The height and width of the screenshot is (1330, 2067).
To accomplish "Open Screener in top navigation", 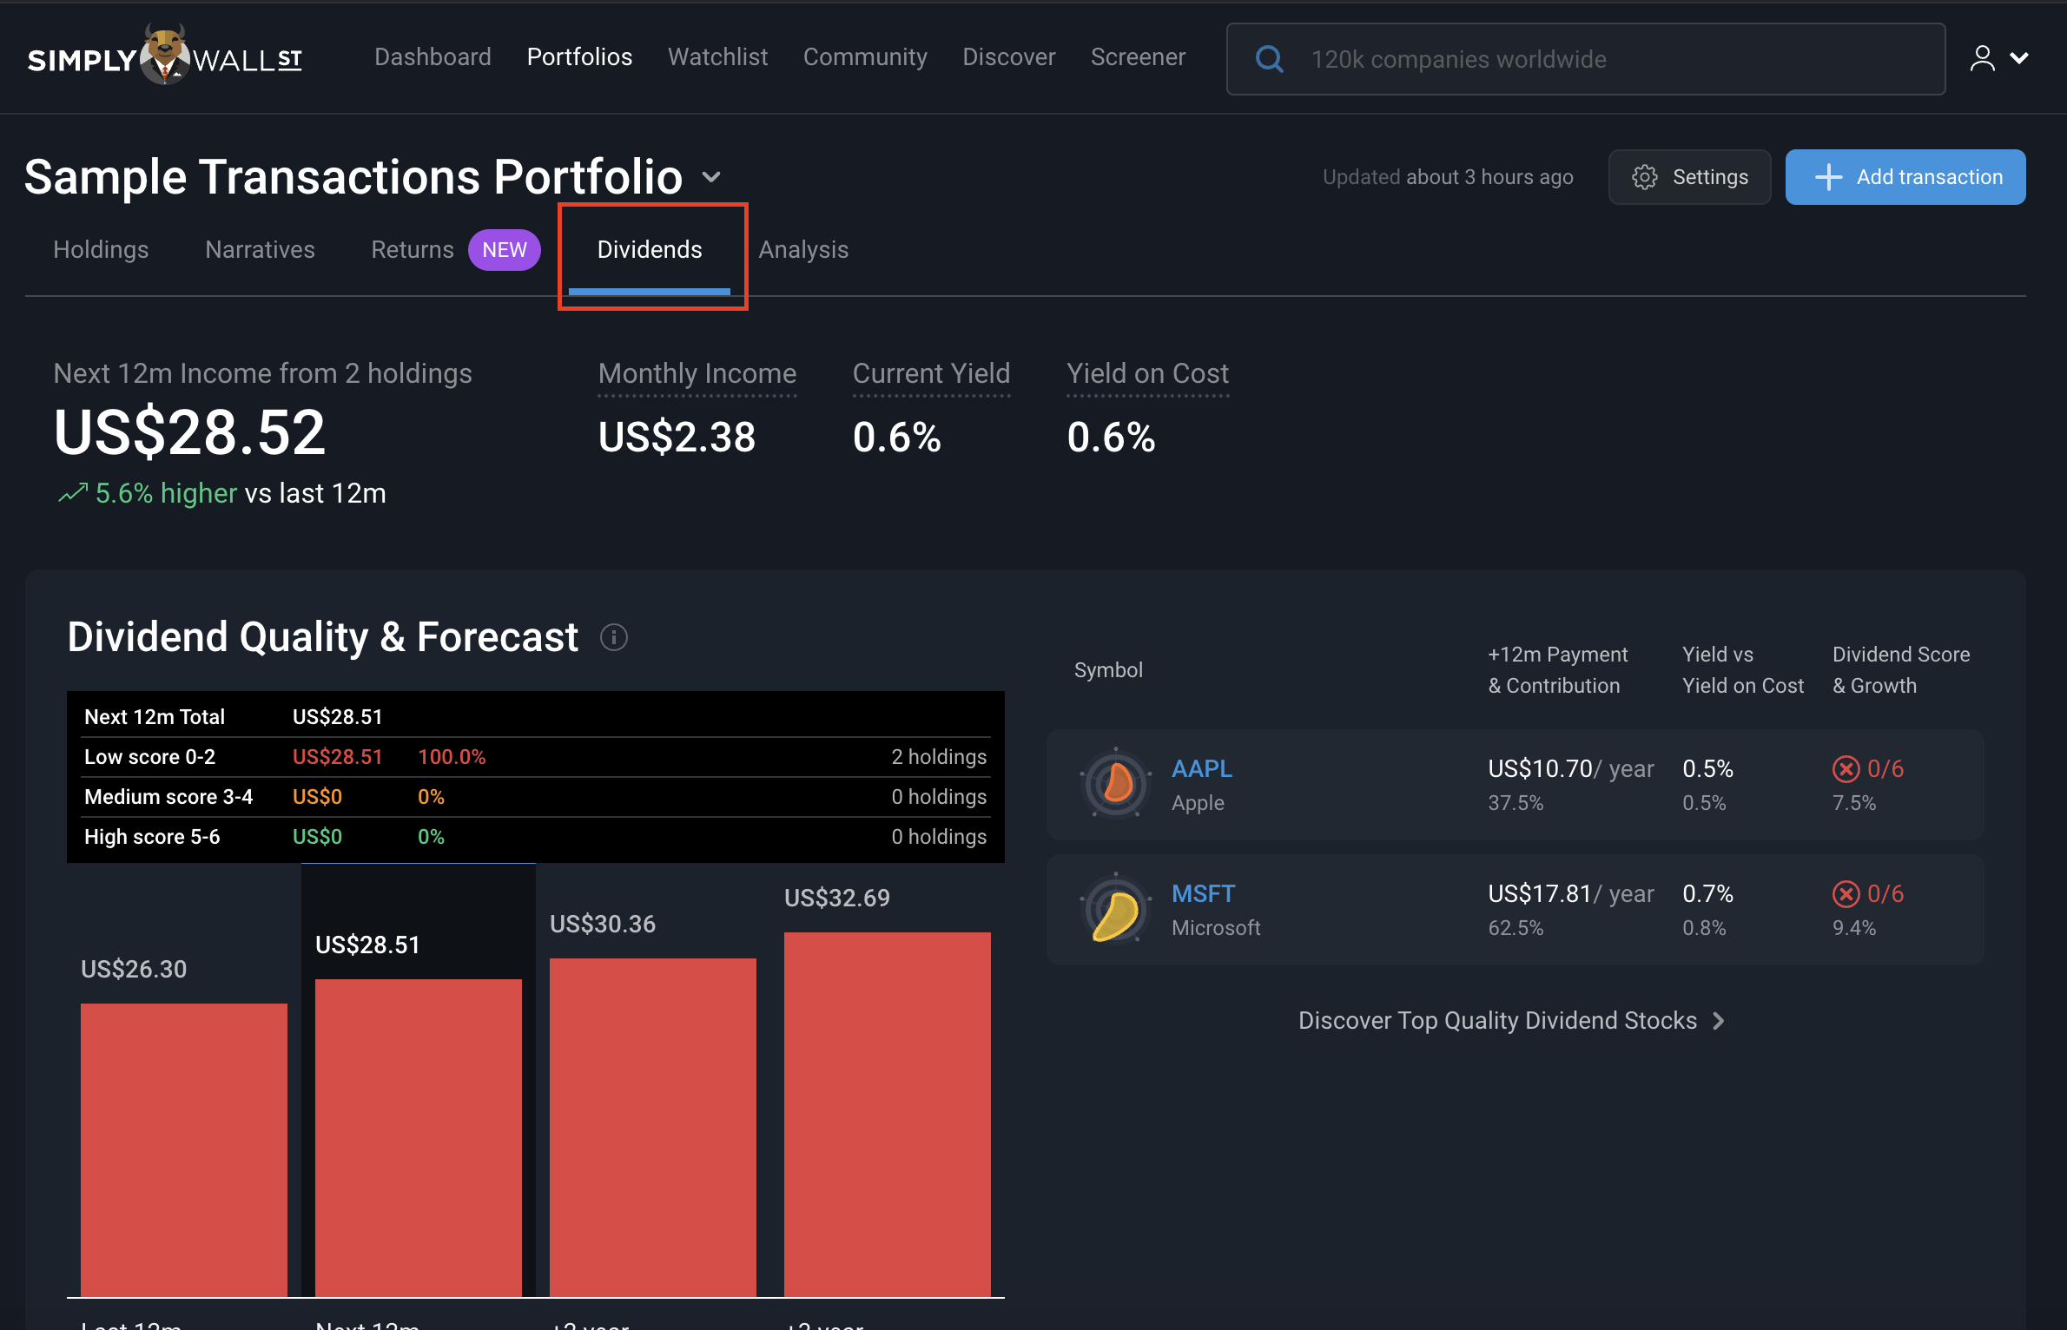I will [x=1138, y=57].
